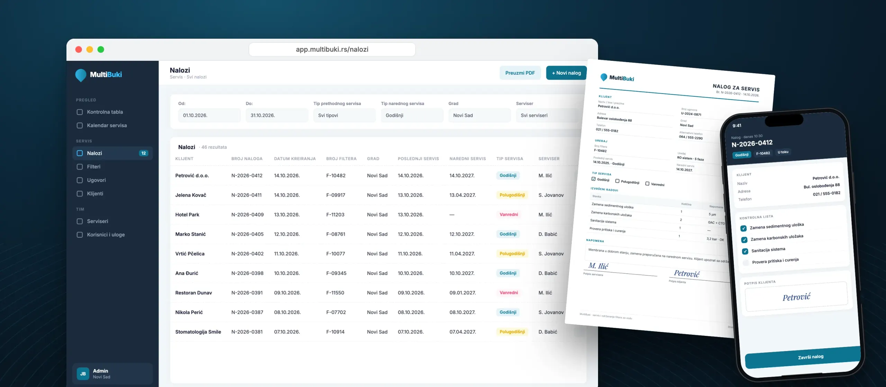
Task: Click the Serviseri sidebar icon
Action: 80,221
